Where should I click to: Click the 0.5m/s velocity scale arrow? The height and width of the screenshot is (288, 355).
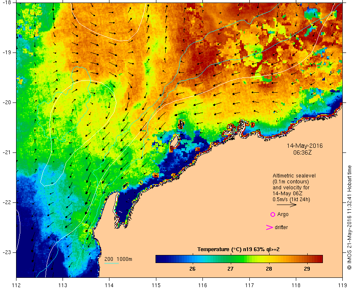point(287,205)
